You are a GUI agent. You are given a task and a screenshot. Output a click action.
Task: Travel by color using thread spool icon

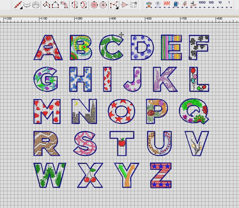[176, 5]
